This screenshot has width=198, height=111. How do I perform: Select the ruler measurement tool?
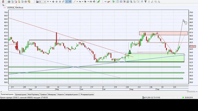point(63,2)
